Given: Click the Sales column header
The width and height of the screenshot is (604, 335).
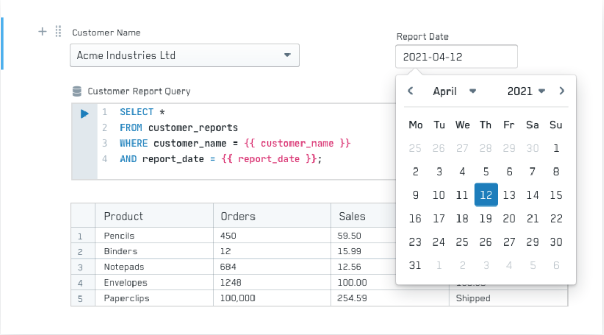Looking at the screenshot, I should (352, 216).
